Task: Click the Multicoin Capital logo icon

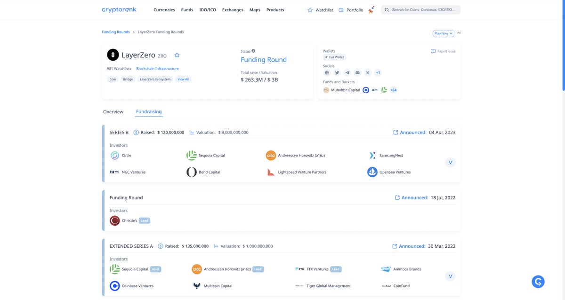Action: tap(197, 286)
